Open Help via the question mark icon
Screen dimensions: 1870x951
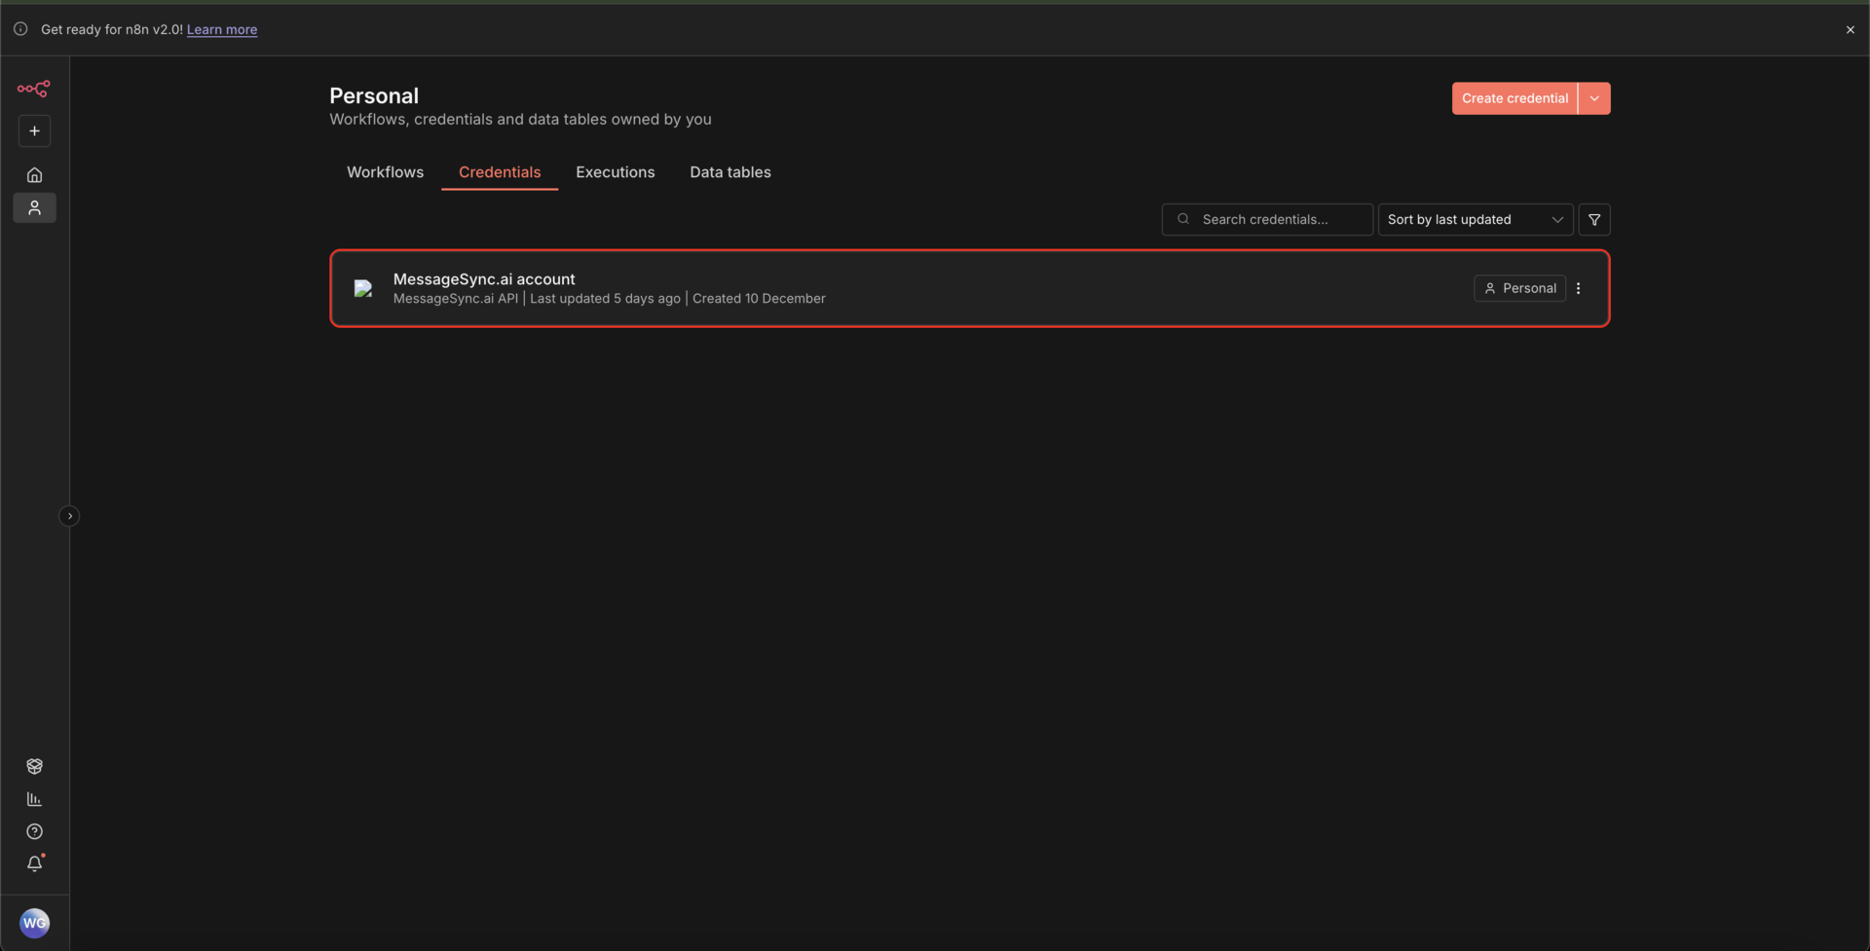tap(34, 831)
